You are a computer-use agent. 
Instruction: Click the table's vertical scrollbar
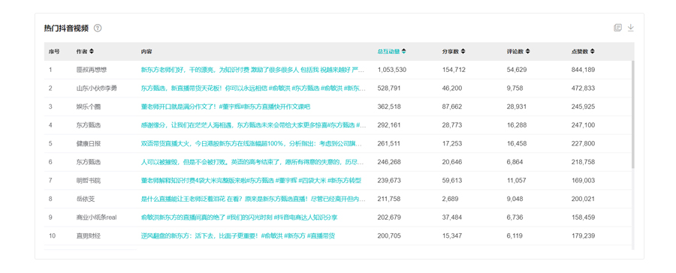click(x=633, y=114)
